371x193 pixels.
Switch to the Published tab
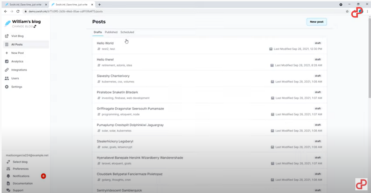tap(111, 32)
